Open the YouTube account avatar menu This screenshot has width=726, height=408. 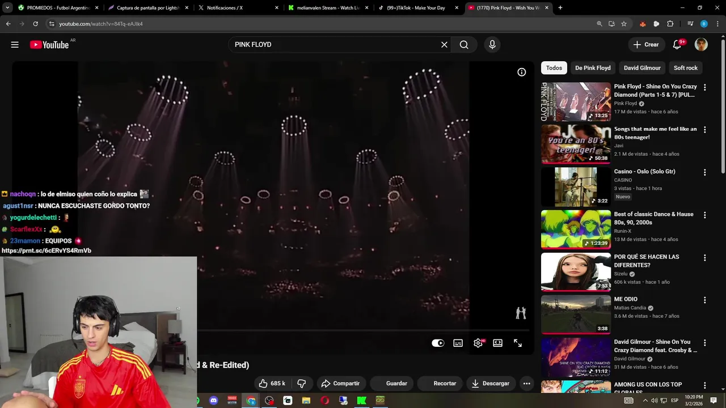point(701,45)
